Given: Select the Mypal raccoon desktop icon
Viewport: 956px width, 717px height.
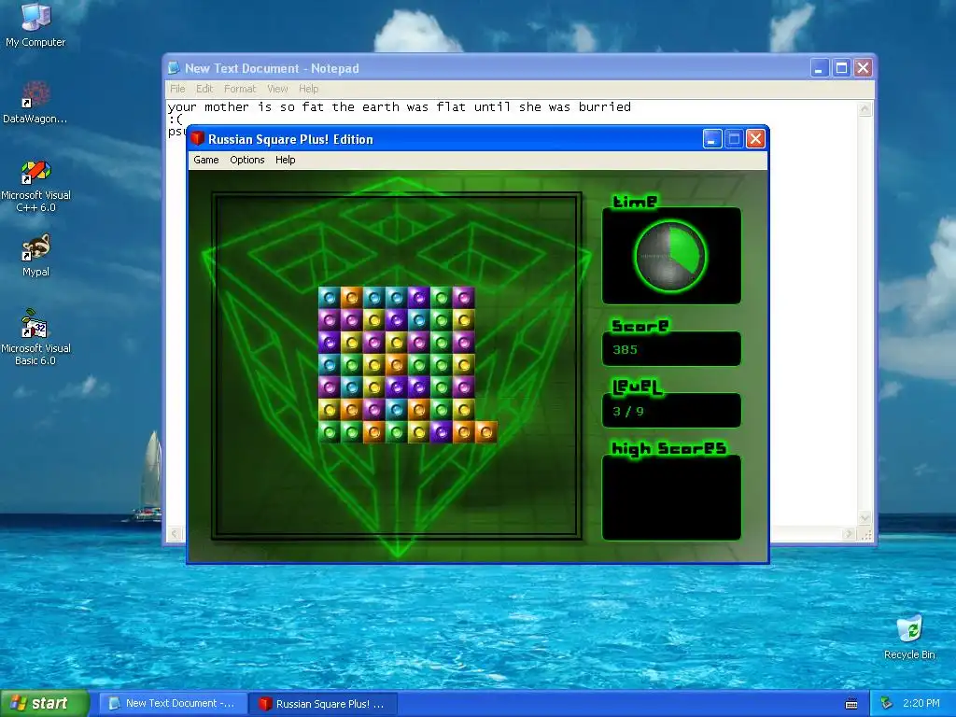Looking at the screenshot, I should (35, 256).
